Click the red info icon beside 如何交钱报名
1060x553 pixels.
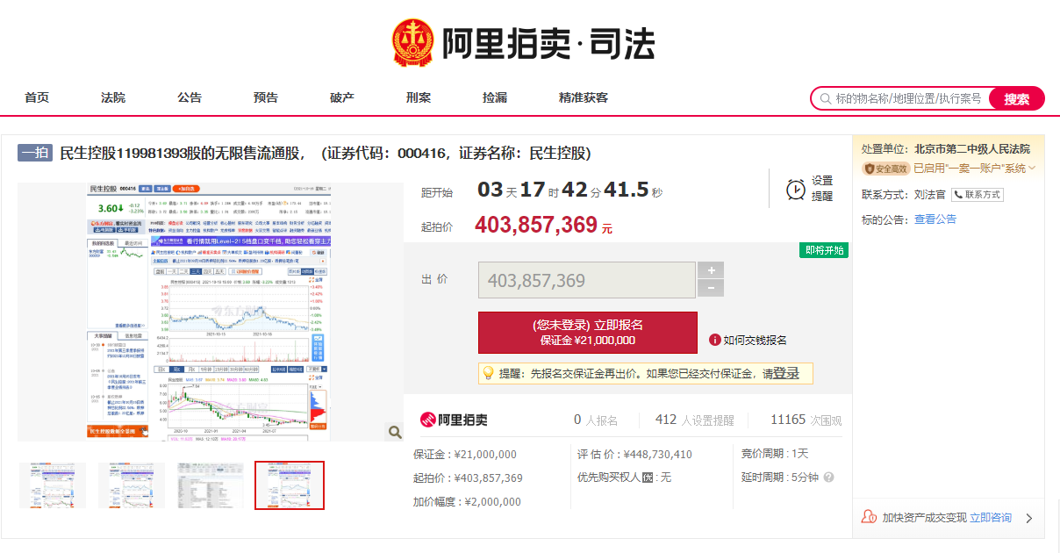[715, 341]
